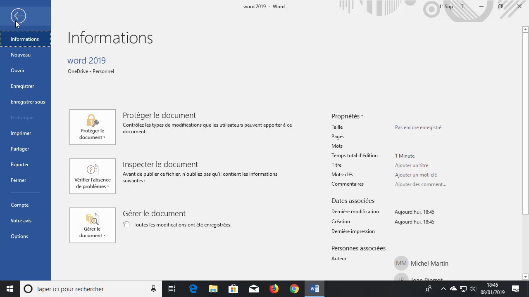
Task: Open the Informations tab
Action: [25, 39]
